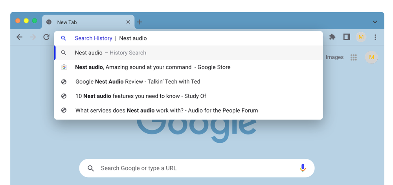
Task: Click the Search Google or type a URL field
Action: click(197, 168)
